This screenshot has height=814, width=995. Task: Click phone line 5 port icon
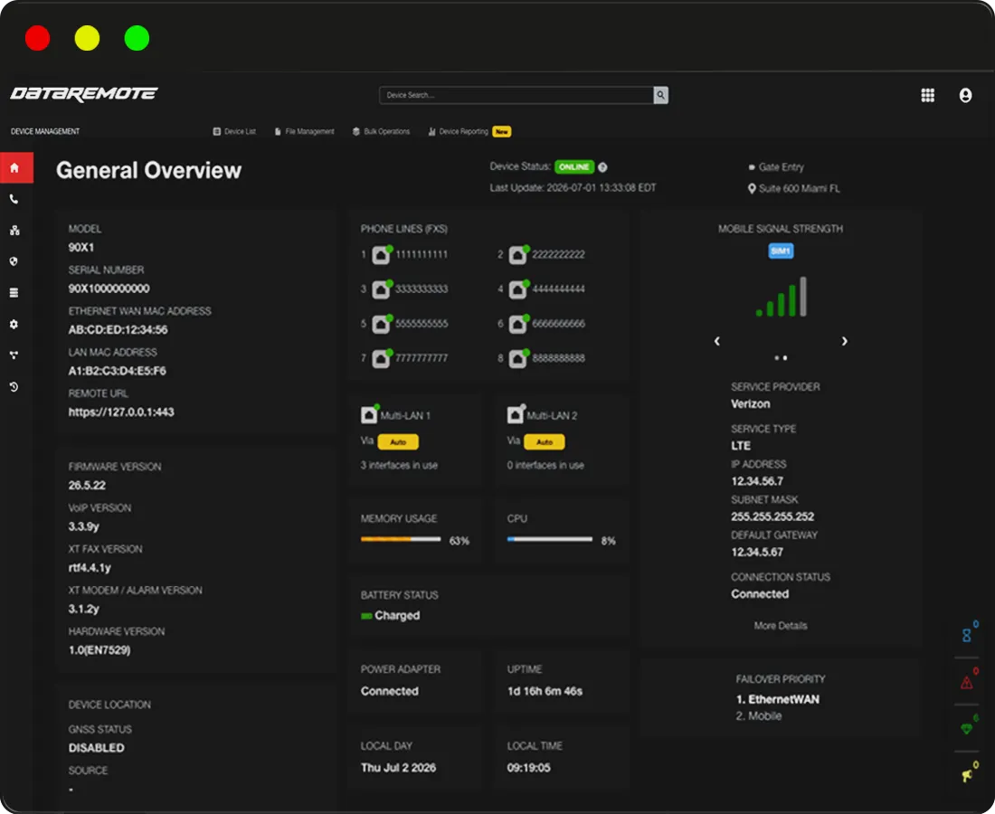pyautogui.click(x=382, y=324)
